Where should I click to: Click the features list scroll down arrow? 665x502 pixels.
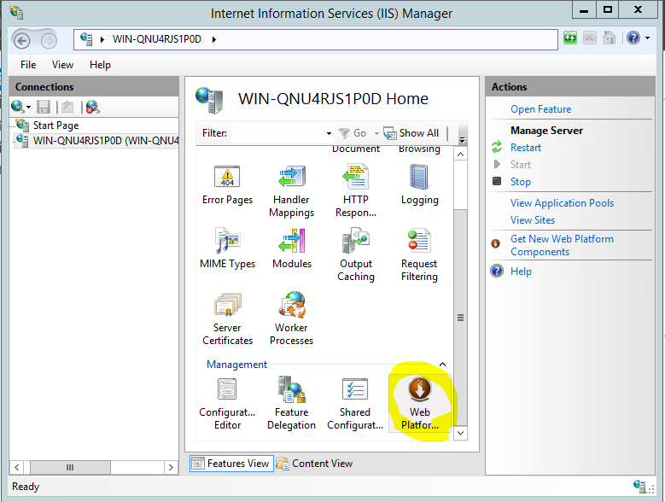click(x=461, y=434)
